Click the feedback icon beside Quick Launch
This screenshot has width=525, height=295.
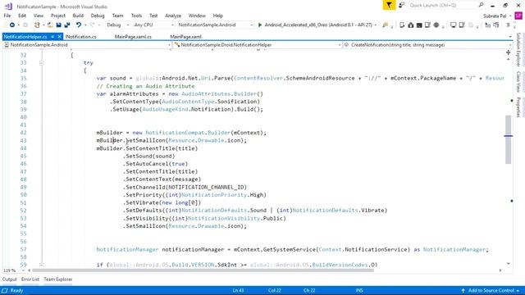(x=401, y=5)
